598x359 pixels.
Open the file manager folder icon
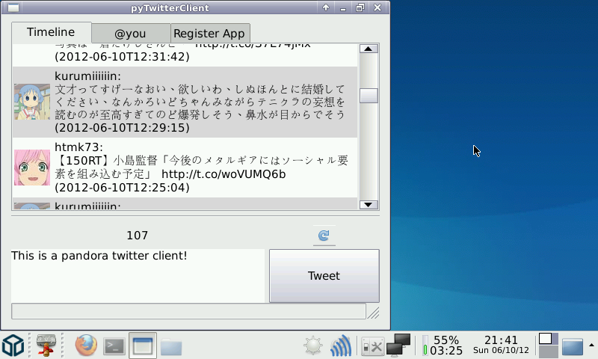tap(170, 346)
